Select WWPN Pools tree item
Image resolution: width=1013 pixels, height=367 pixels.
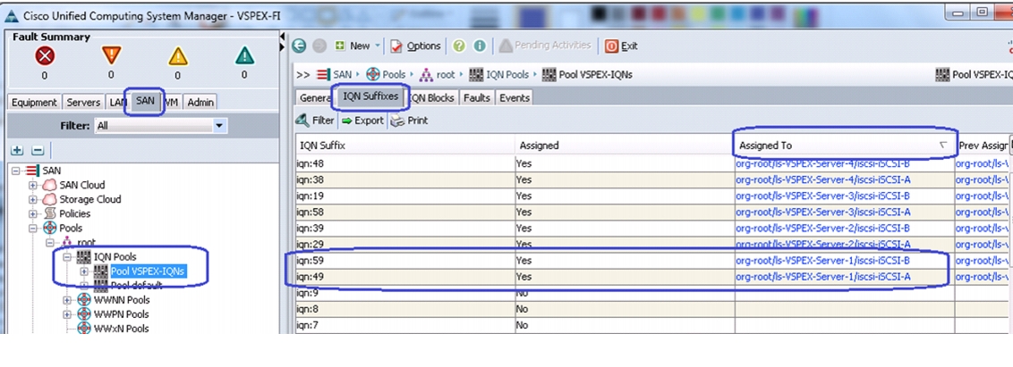tap(122, 314)
